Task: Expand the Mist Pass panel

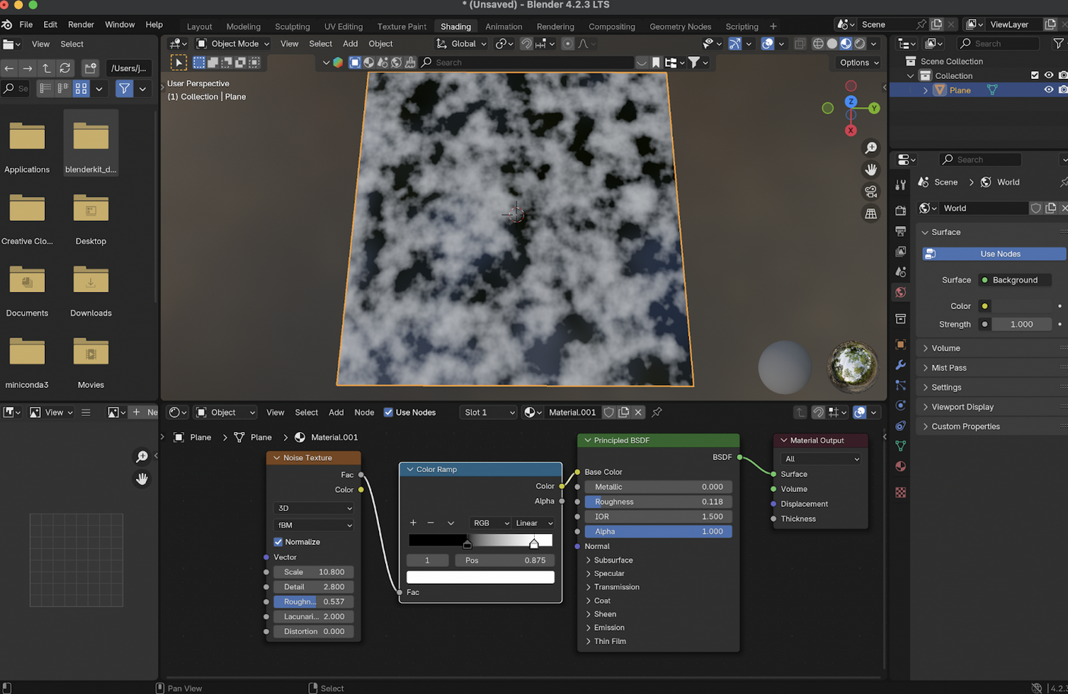Action: coord(949,368)
